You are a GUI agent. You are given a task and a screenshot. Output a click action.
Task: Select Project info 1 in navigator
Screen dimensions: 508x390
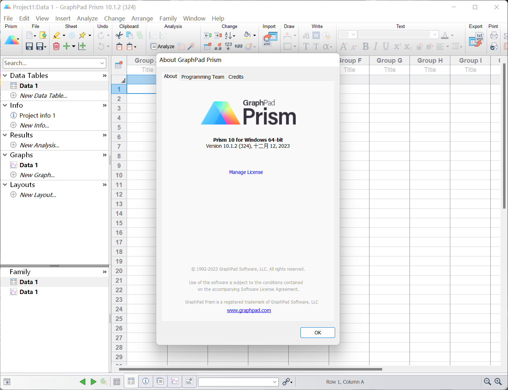pos(38,115)
